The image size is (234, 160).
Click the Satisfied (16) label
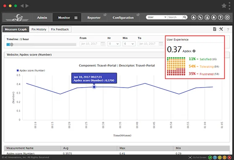pyautogui.click(x=208, y=59)
